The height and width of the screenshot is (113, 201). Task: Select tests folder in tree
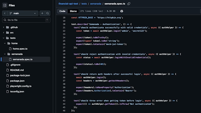click(13, 38)
